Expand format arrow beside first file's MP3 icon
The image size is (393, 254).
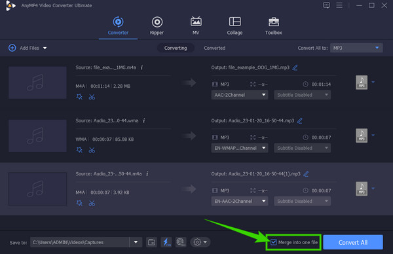pos(373,82)
